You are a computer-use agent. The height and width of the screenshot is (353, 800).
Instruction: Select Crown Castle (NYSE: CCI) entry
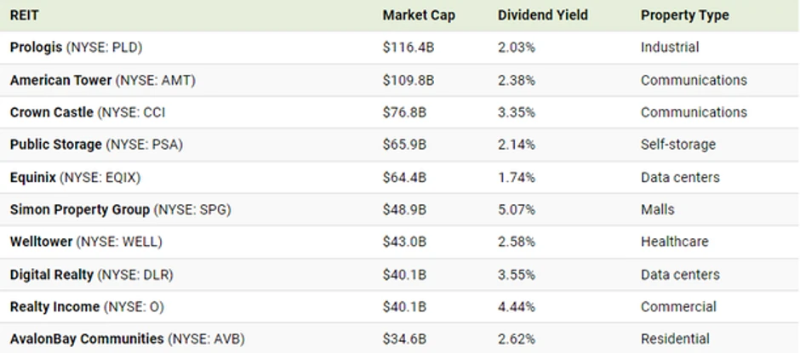coord(88,112)
